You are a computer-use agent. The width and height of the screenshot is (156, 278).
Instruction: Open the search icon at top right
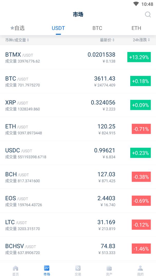148,15
